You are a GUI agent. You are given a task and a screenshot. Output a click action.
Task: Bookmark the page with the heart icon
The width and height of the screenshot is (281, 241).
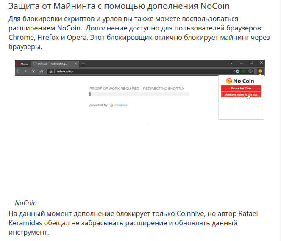pyautogui.click(x=250, y=72)
